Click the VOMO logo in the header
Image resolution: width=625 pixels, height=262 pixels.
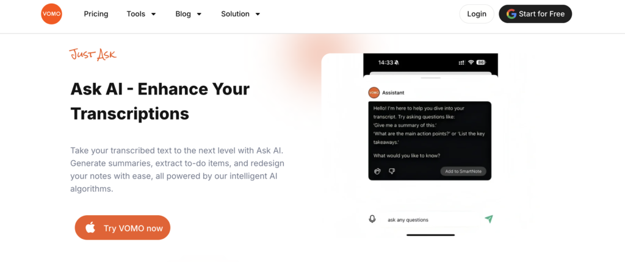click(x=51, y=14)
